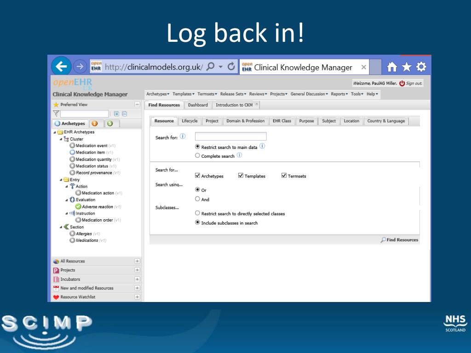Select the EHR Class tab
The height and width of the screenshot is (353, 471).
coord(282,121)
